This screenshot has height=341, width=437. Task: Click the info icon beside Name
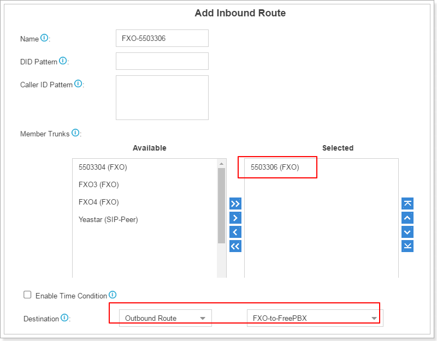click(44, 38)
